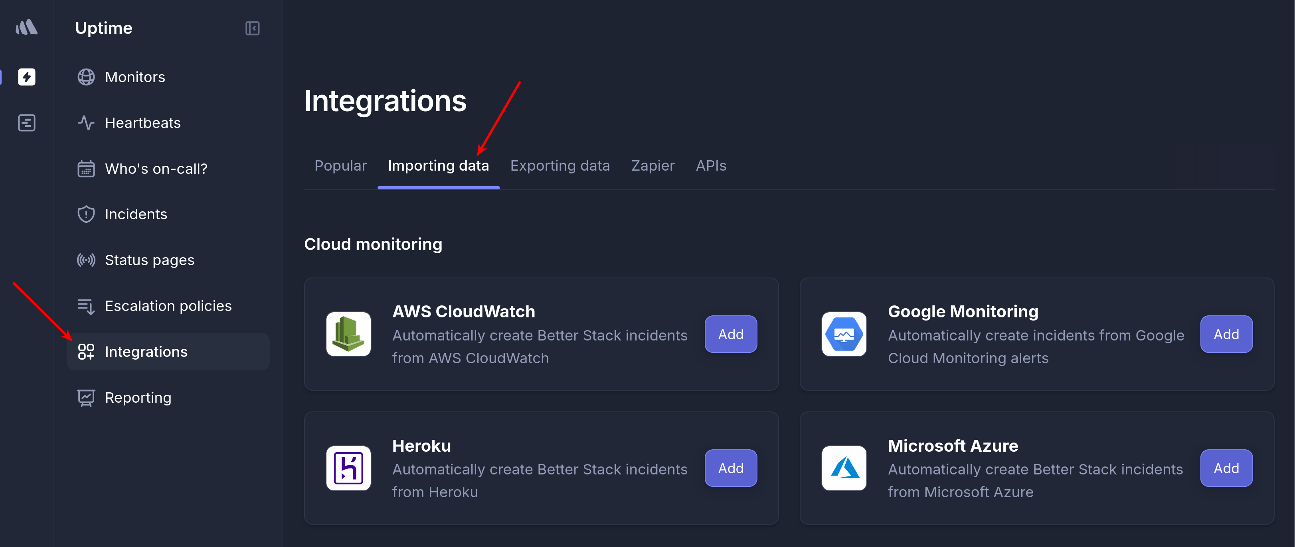
Task: Click the Better Stack logo icon
Action: pos(27,27)
